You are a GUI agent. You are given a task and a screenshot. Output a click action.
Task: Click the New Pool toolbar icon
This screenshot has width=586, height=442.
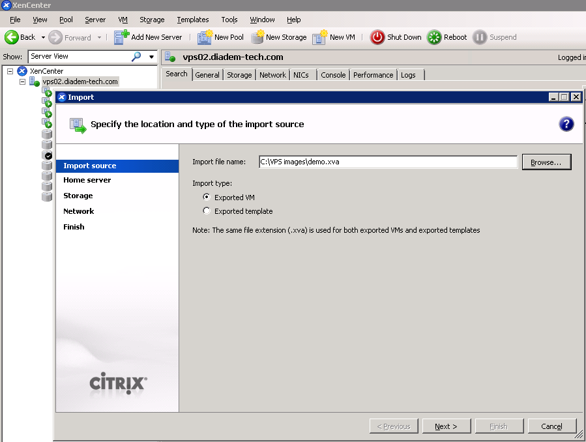pyautogui.click(x=205, y=37)
